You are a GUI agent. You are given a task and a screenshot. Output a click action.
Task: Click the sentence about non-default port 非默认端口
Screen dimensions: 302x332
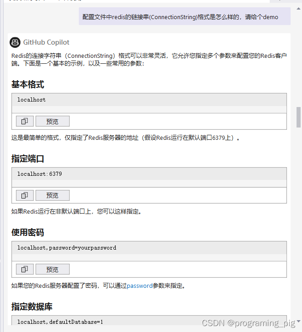(x=77, y=211)
